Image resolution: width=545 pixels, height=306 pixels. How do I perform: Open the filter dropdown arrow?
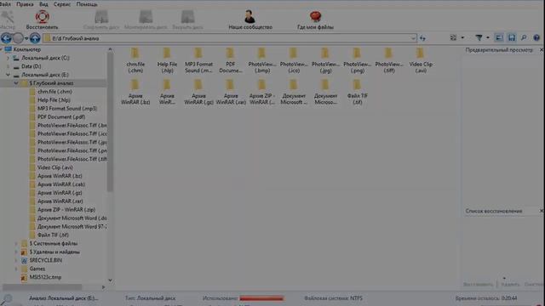tap(488, 37)
